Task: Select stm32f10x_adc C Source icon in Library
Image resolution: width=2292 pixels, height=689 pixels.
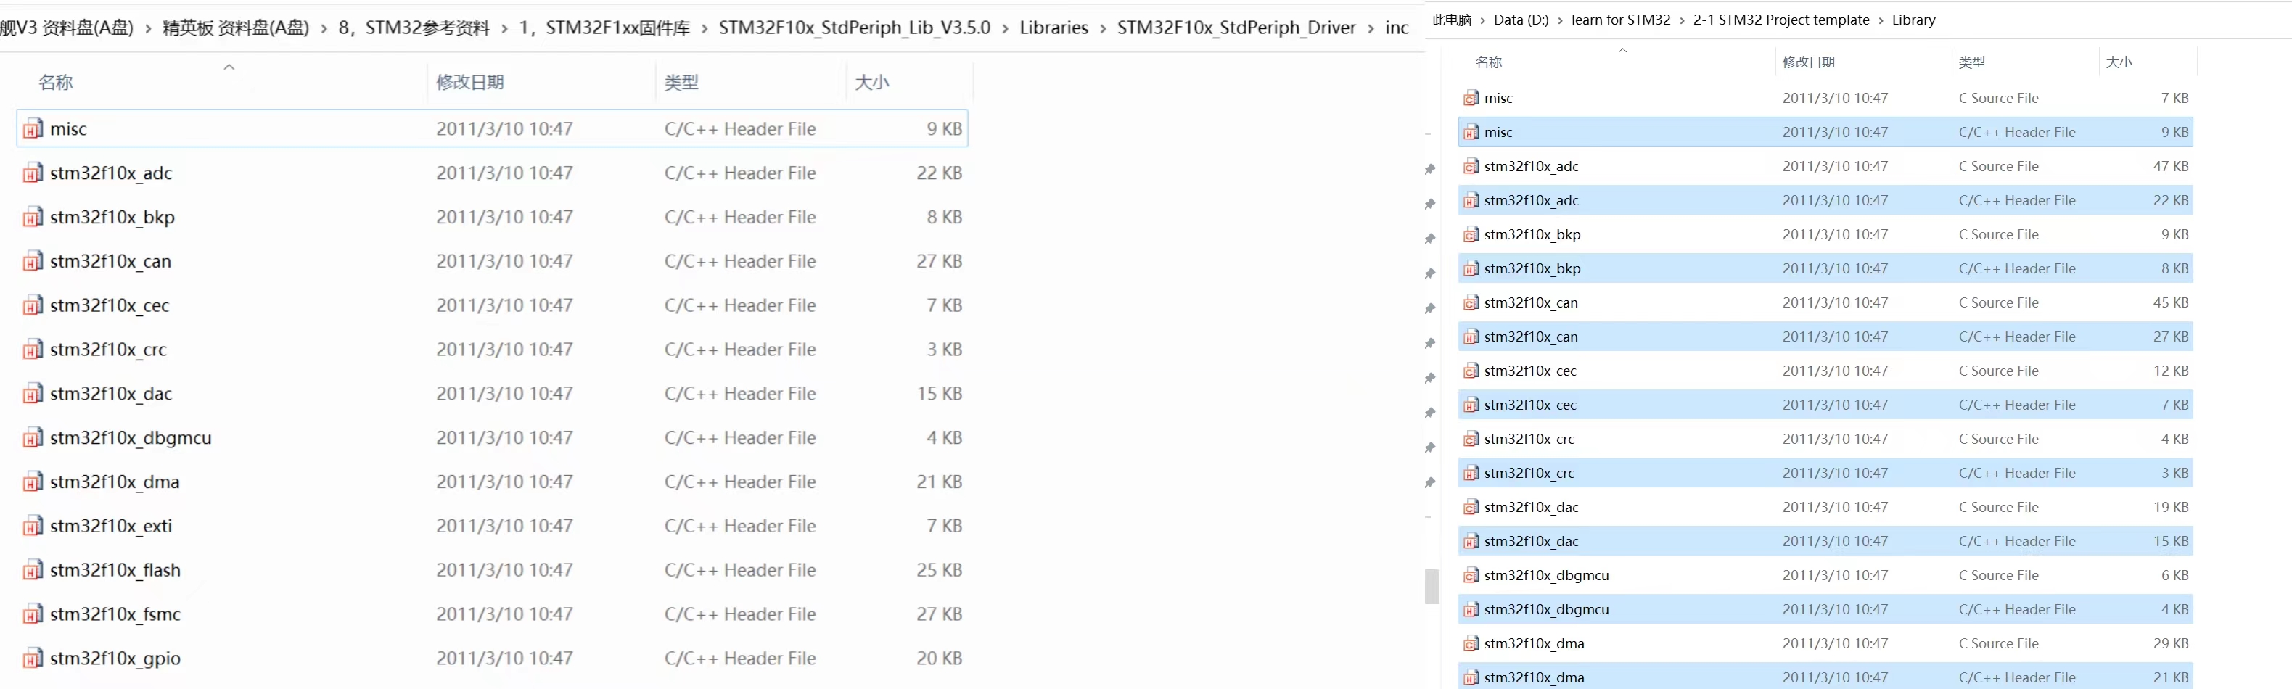Action: pos(1471,166)
